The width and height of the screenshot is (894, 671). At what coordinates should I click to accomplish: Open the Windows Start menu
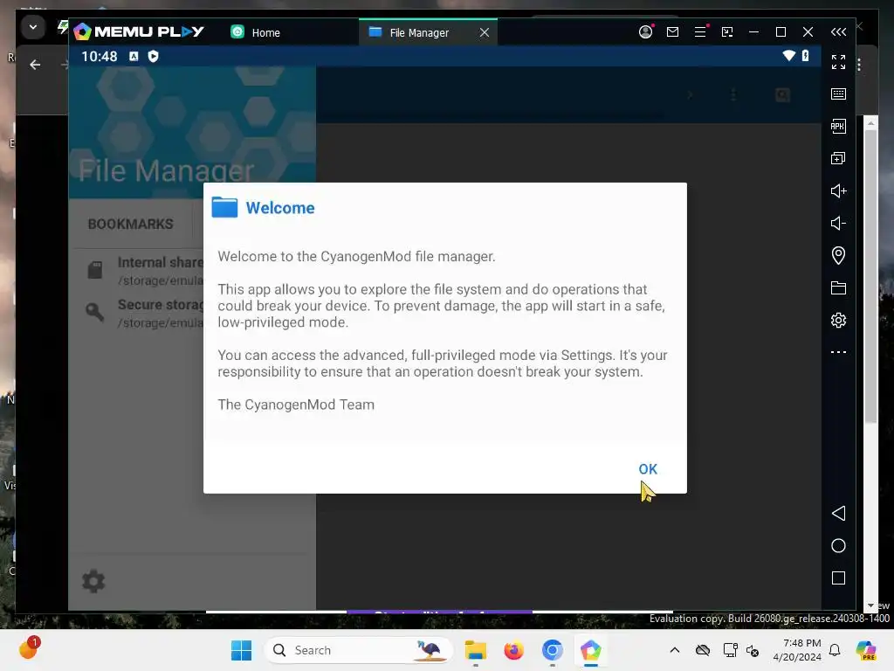coord(241,650)
